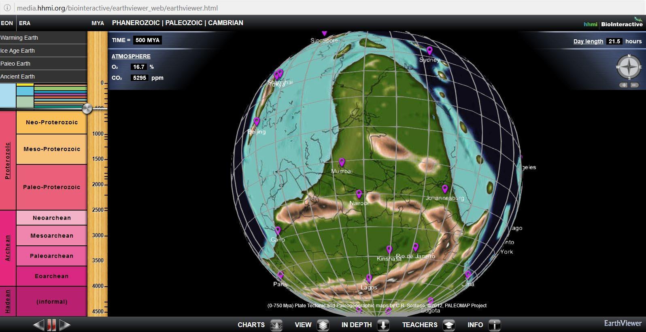
Task: Click the Rio de Janeiro map pin
Action: click(415, 247)
